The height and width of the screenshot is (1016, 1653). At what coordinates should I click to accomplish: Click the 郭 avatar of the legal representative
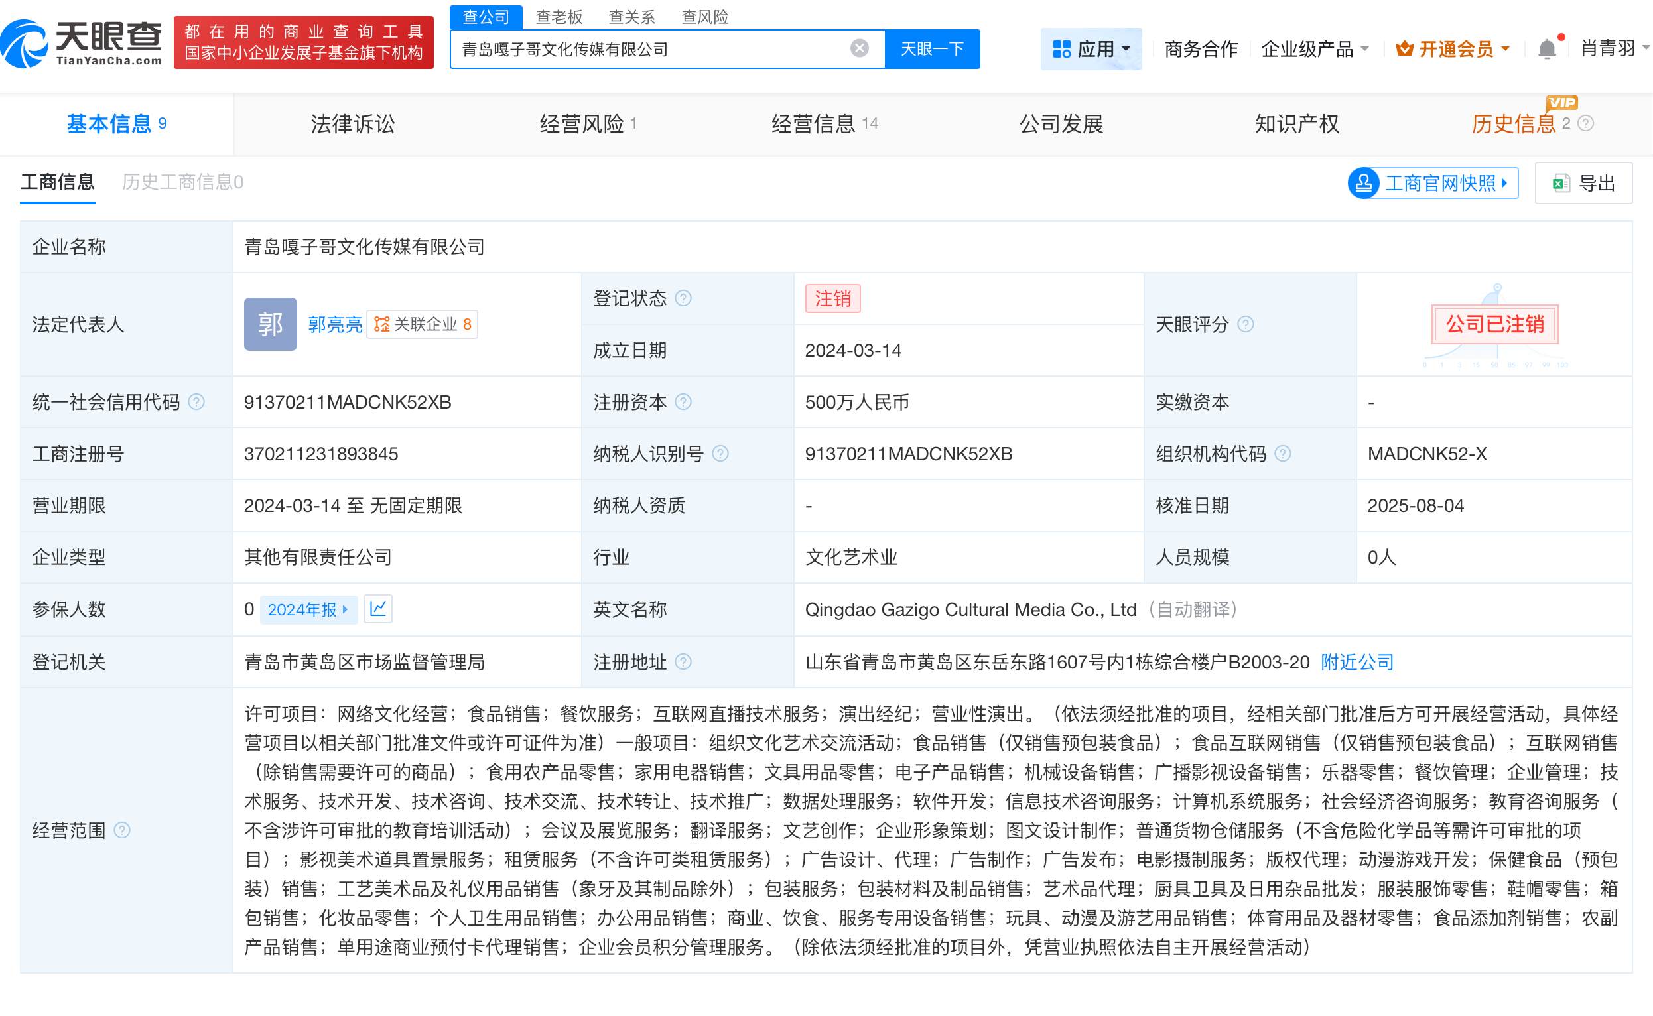pos(270,324)
